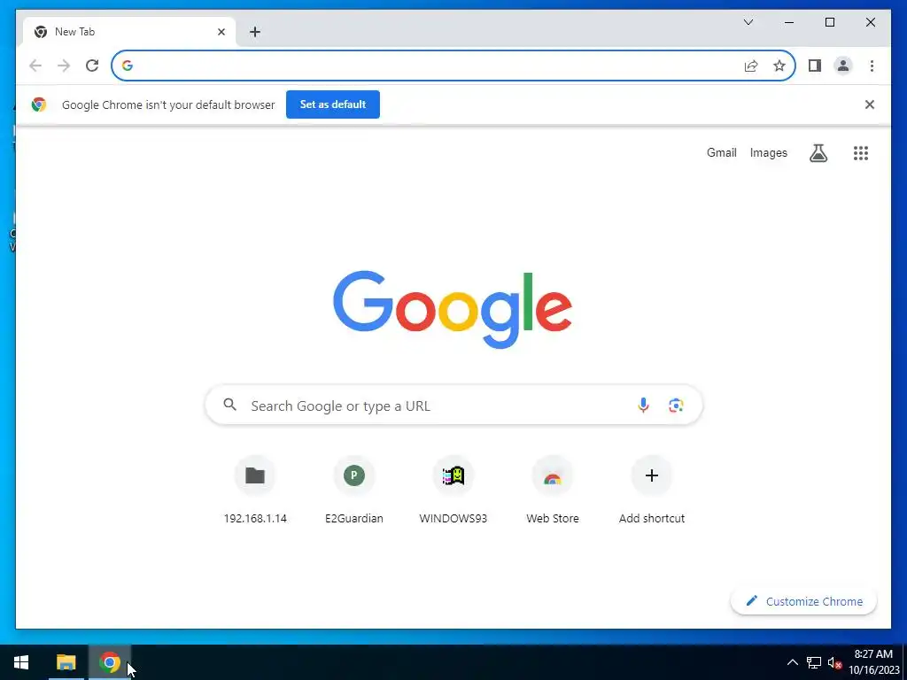
Task: Focus the Search Google or type a URL box
Action: point(454,406)
